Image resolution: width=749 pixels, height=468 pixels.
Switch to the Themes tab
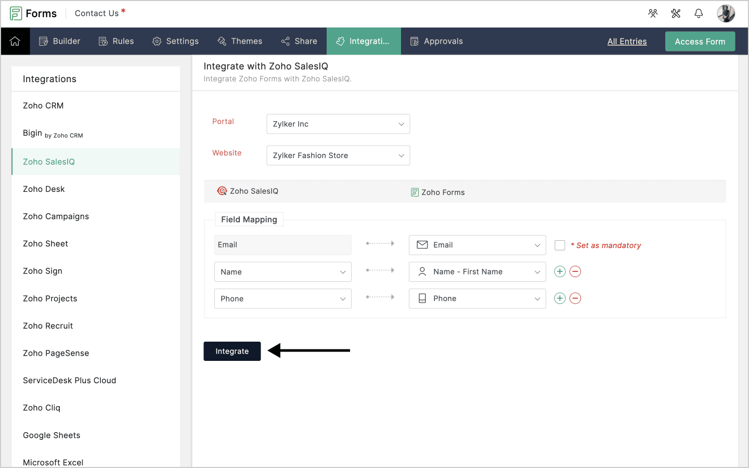tap(240, 41)
